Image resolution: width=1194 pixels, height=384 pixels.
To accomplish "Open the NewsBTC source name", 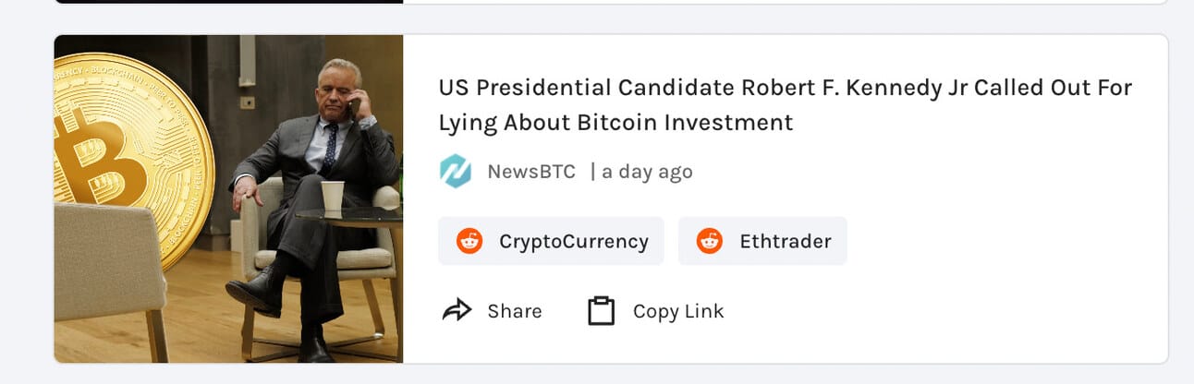I will click(x=531, y=172).
